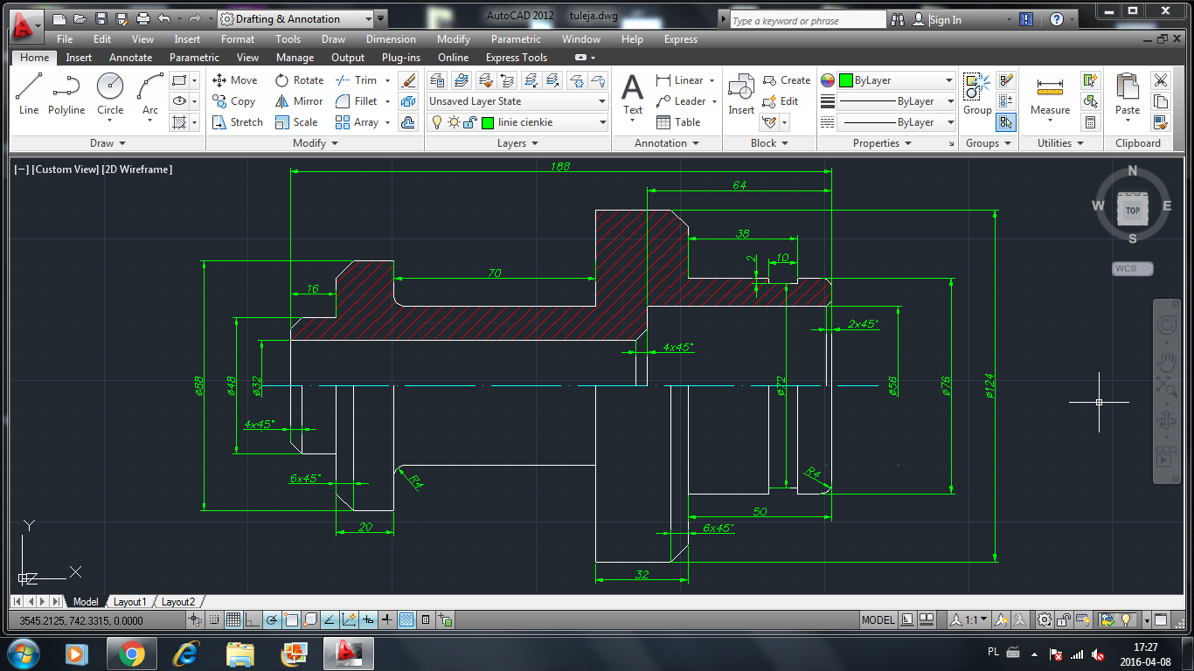This screenshot has width=1194, height=671.
Task: Click the Array tool
Action: point(357,122)
